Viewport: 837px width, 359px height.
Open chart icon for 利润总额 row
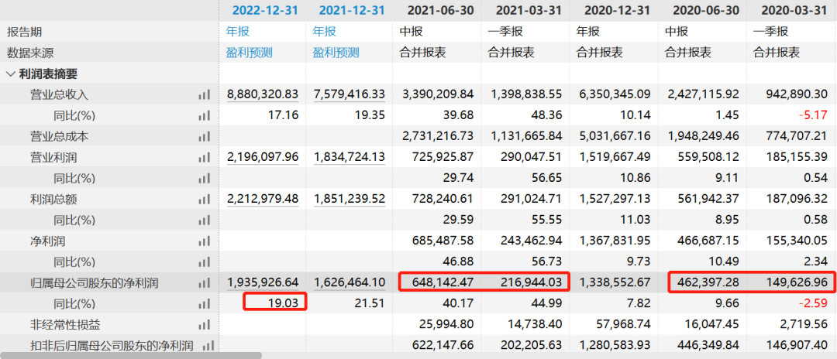tap(204, 200)
